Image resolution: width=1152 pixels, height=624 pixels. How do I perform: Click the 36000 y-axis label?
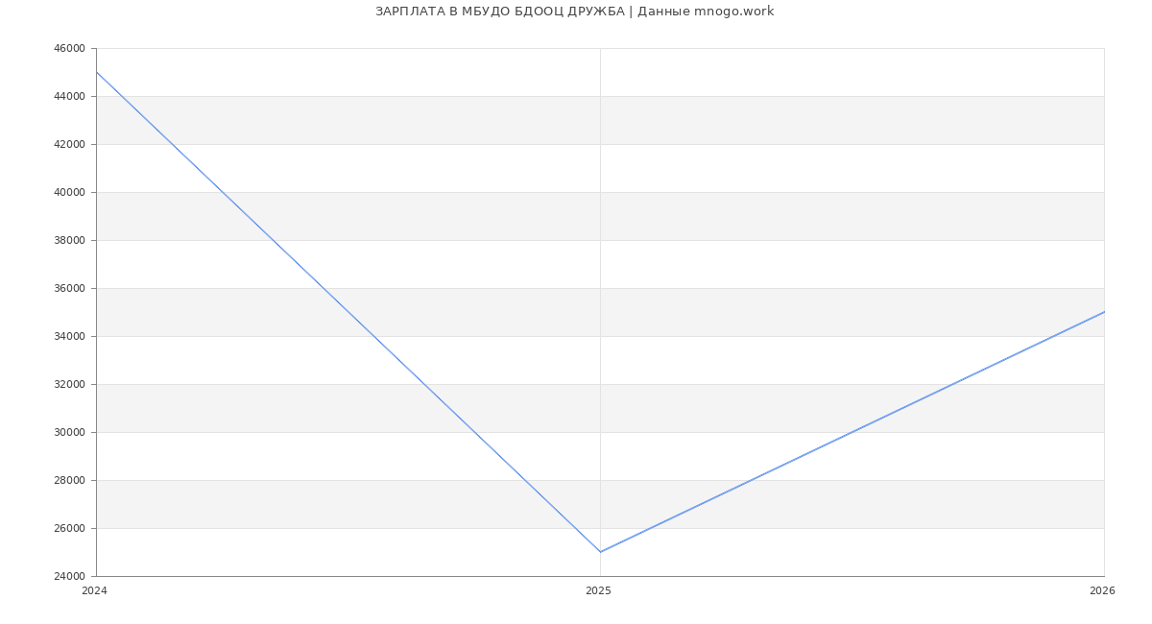(69, 288)
